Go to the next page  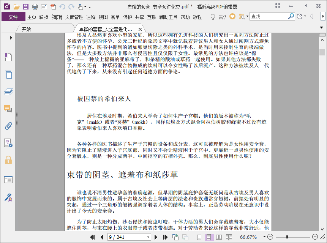[x=156, y=237]
